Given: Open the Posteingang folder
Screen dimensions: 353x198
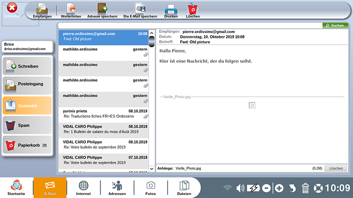Looking at the screenshot, I should point(27,86).
